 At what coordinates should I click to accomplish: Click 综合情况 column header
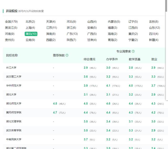90,59
